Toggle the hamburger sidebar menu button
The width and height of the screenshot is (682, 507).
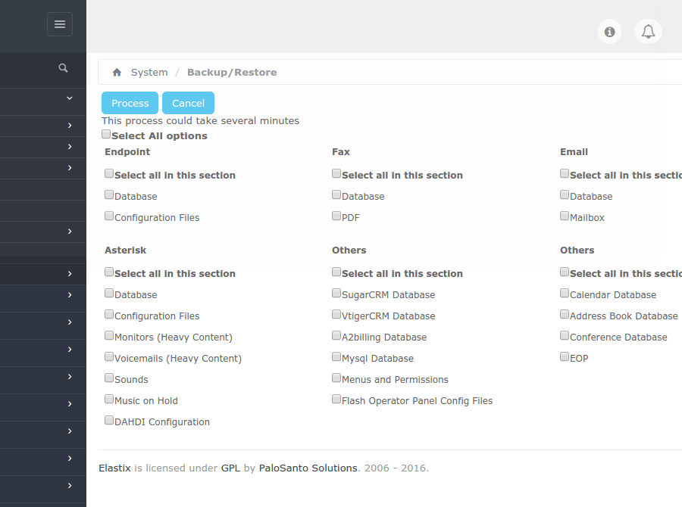point(60,24)
